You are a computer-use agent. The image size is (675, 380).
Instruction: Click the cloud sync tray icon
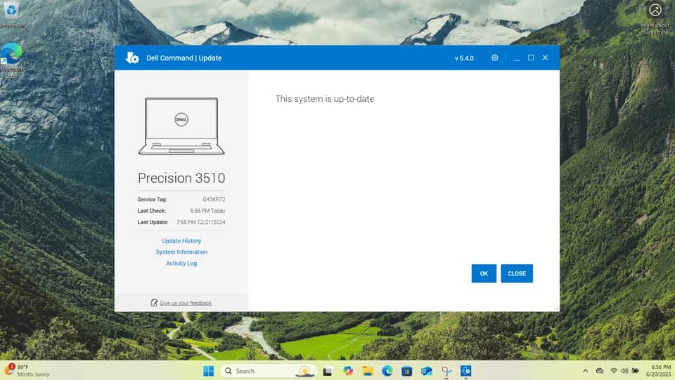point(600,371)
